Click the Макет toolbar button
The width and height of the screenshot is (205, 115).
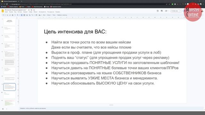tap(49, 15)
